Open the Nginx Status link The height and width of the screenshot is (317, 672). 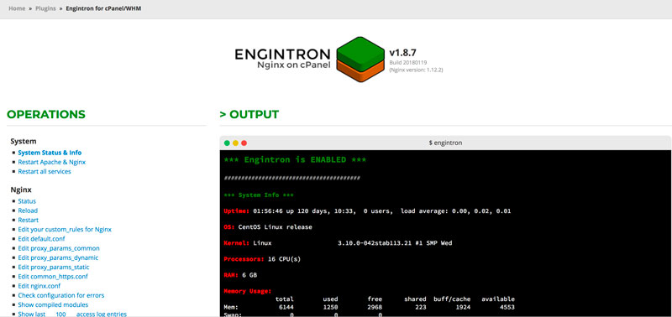(x=27, y=201)
